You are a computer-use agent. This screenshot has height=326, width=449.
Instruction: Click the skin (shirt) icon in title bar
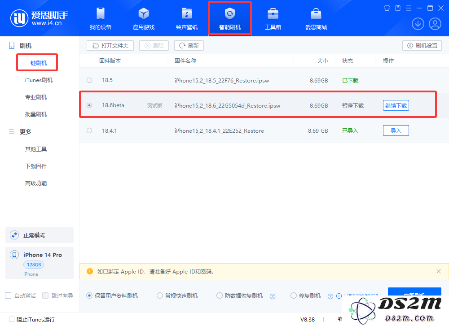pyautogui.click(x=387, y=8)
